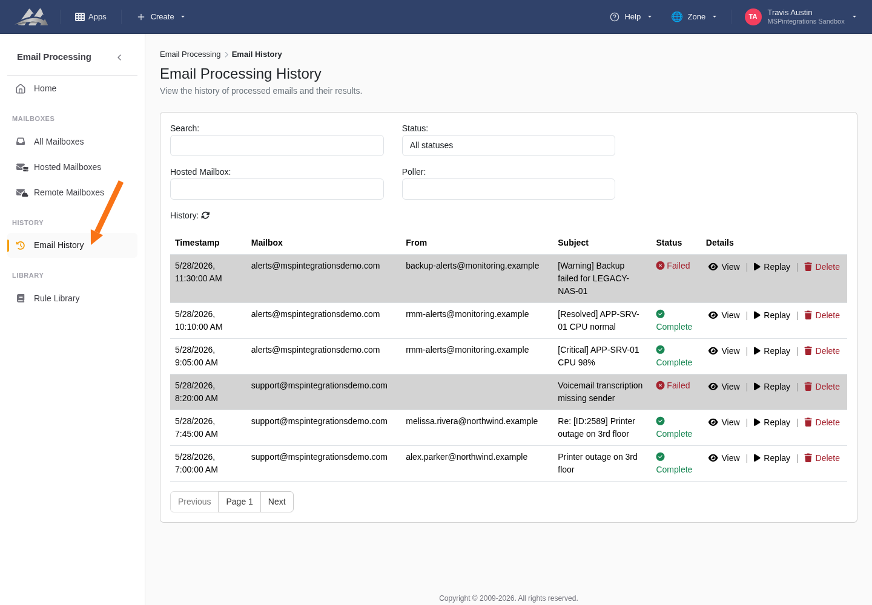Open Remote Mailboxes
872x605 pixels.
(x=72, y=192)
